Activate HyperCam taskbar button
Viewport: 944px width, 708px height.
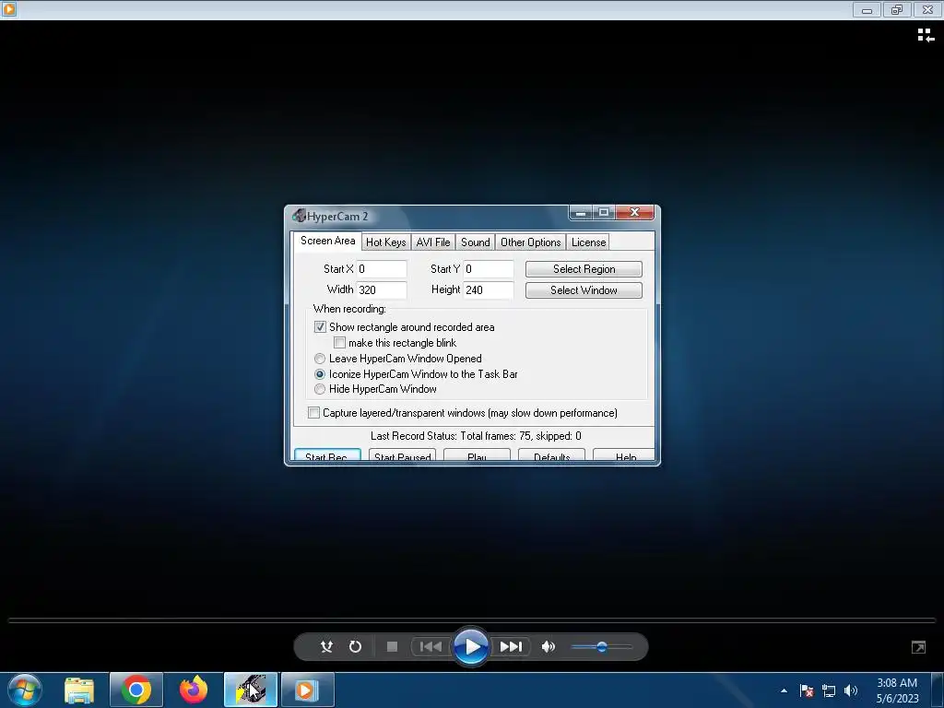pyautogui.click(x=251, y=690)
